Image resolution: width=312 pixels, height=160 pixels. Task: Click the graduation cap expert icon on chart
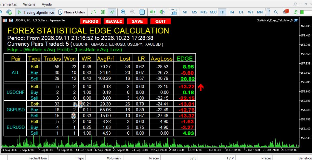[x=296, y=20]
